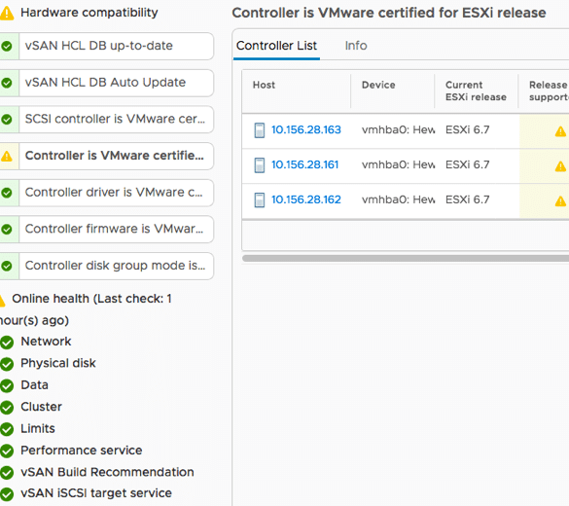Expand the Online health category

point(91,299)
